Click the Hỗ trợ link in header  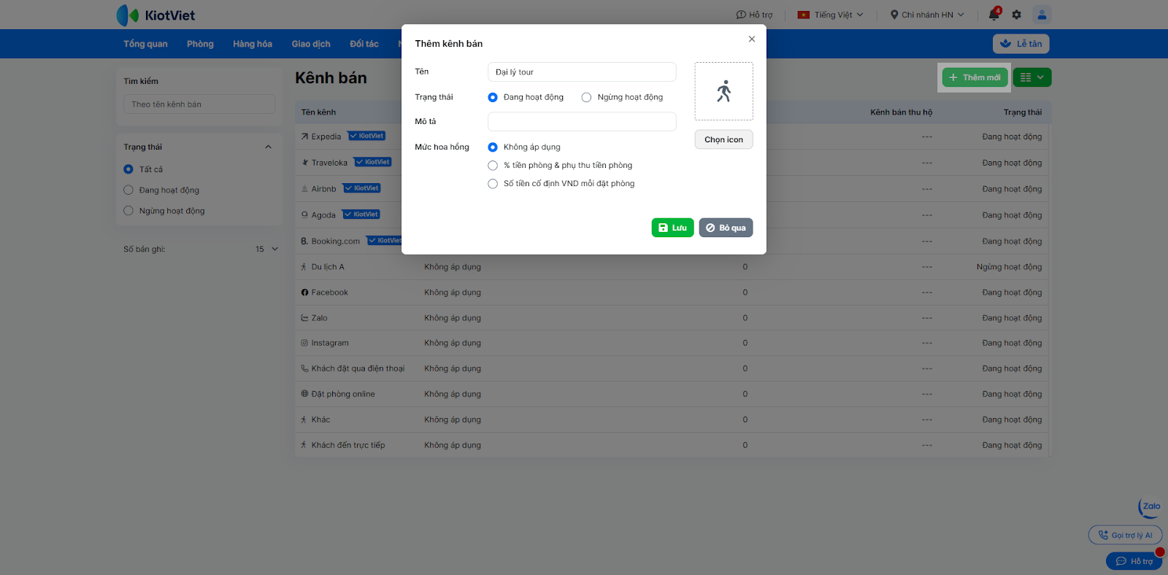754,15
